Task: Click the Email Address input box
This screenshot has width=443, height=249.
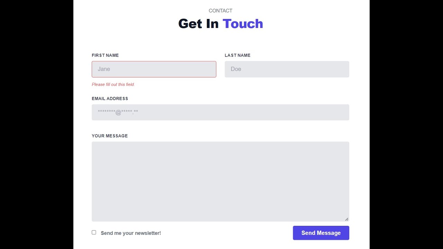Action: pyautogui.click(x=220, y=112)
